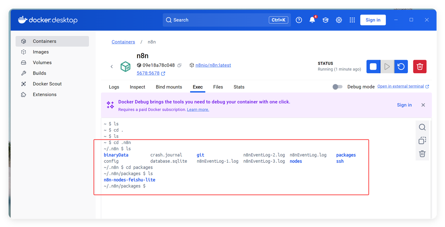
Task: Click database.sqlite in terminal listing
Action: [x=169, y=161]
